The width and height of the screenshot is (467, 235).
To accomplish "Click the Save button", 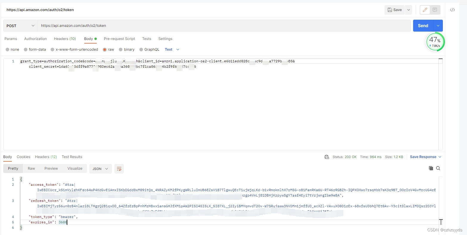I will (x=395, y=10).
